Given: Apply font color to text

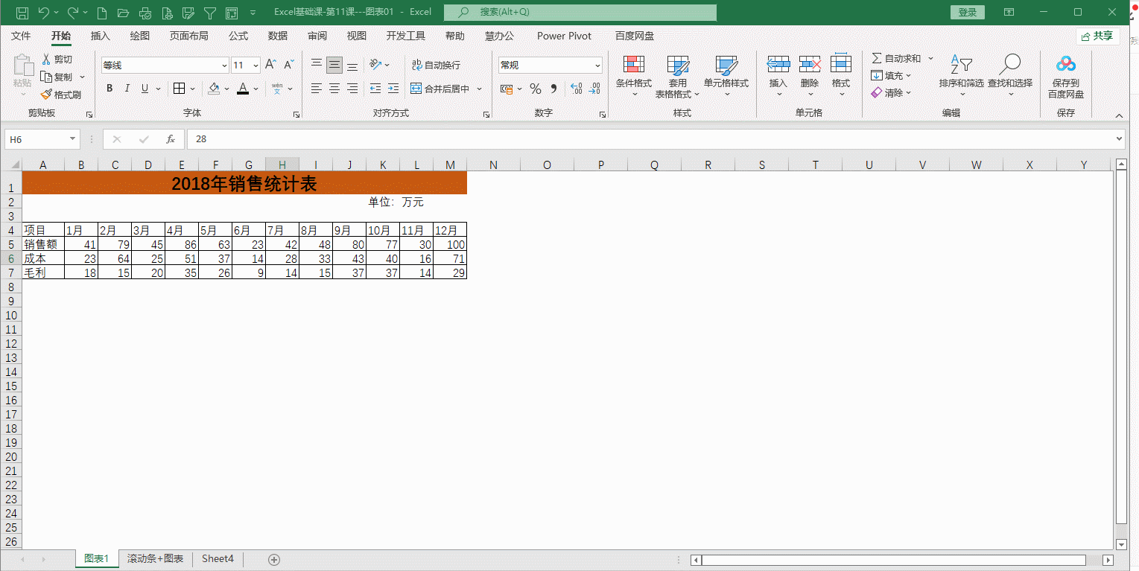Looking at the screenshot, I should point(243,89).
